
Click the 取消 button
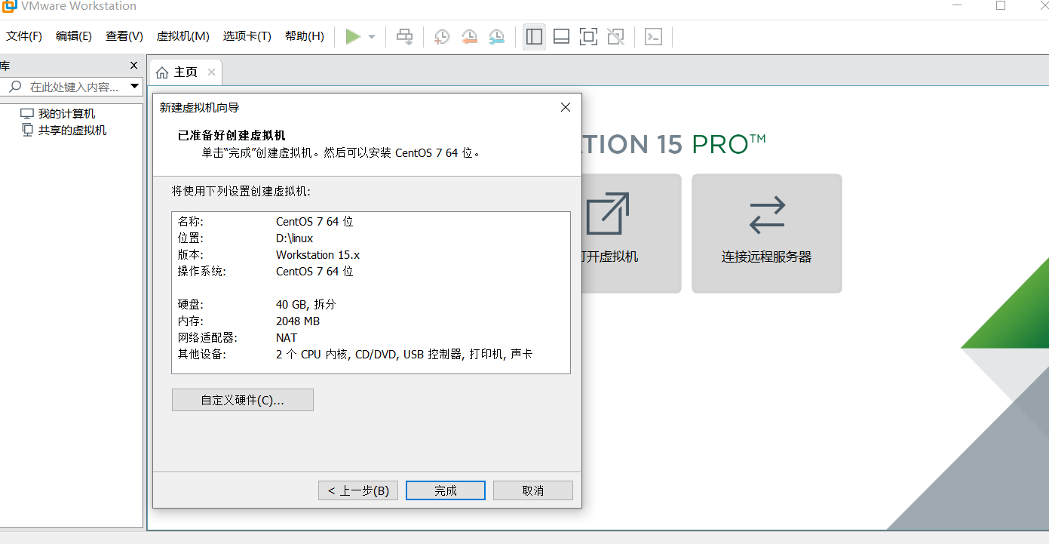(x=533, y=490)
